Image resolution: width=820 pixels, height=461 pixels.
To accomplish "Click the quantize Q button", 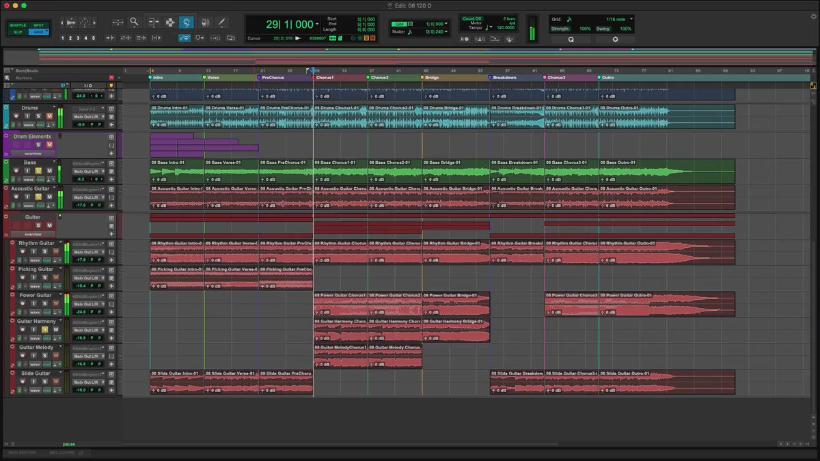I will [x=571, y=40].
